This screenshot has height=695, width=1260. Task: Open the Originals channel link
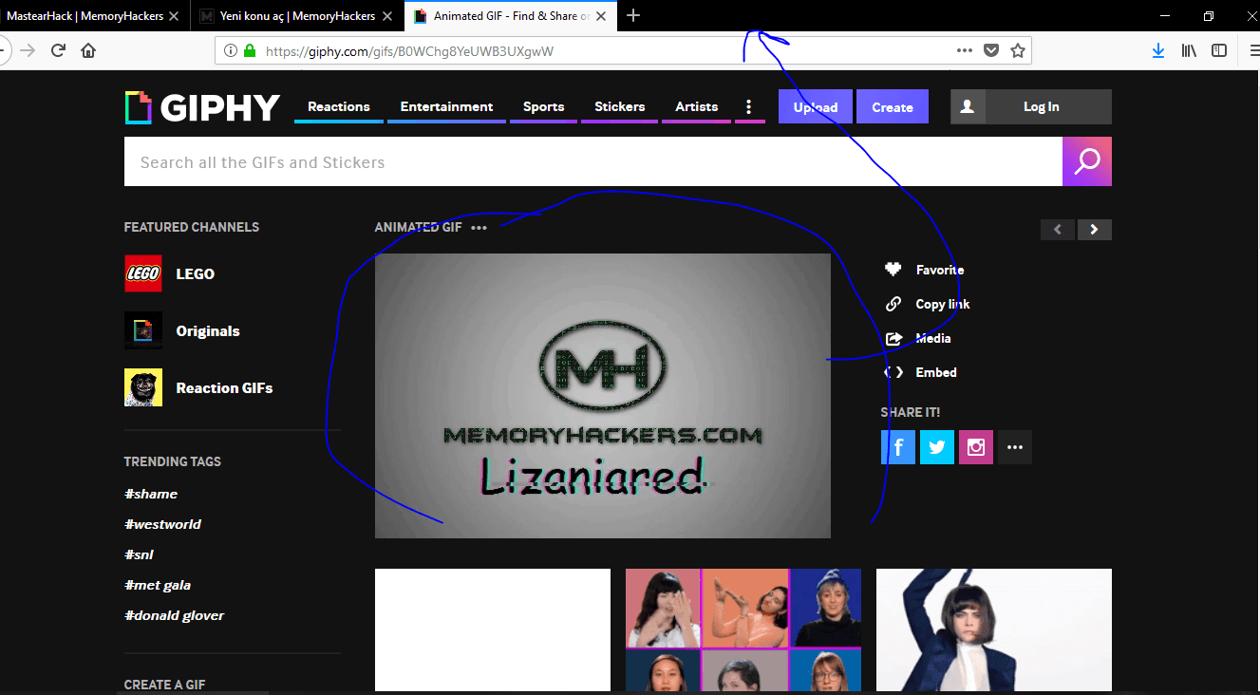pyautogui.click(x=208, y=331)
